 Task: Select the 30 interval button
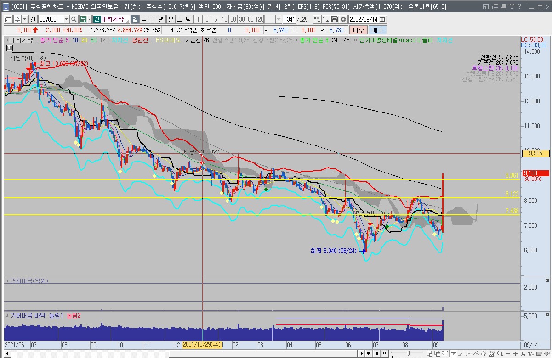coord(242,19)
